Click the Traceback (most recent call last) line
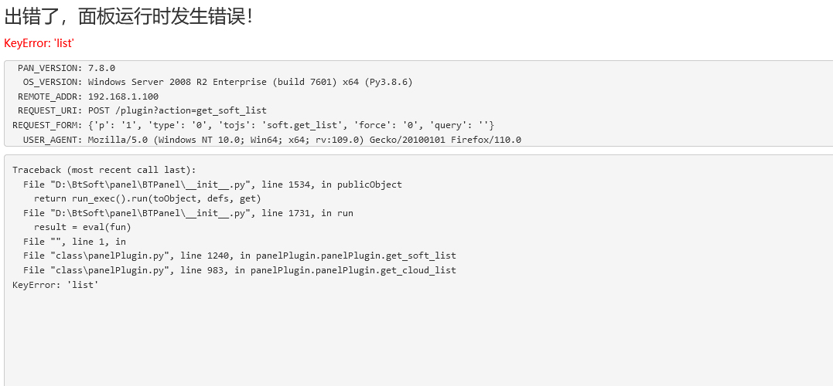The width and height of the screenshot is (833, 386). [x=104, y=170]
